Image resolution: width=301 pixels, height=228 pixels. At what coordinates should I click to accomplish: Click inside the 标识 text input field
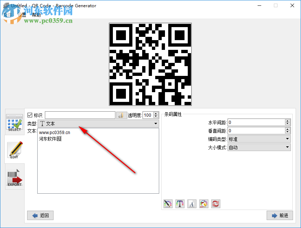80,115
